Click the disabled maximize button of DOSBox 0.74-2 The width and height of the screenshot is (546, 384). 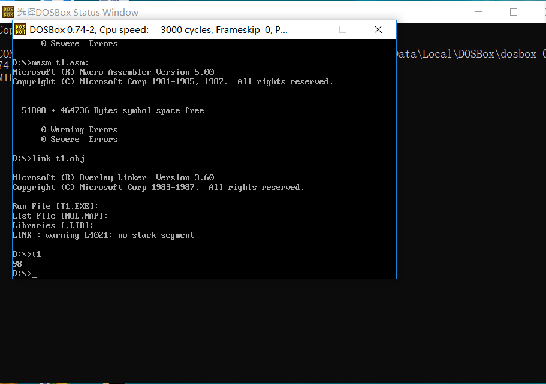[x=343, y=29]
